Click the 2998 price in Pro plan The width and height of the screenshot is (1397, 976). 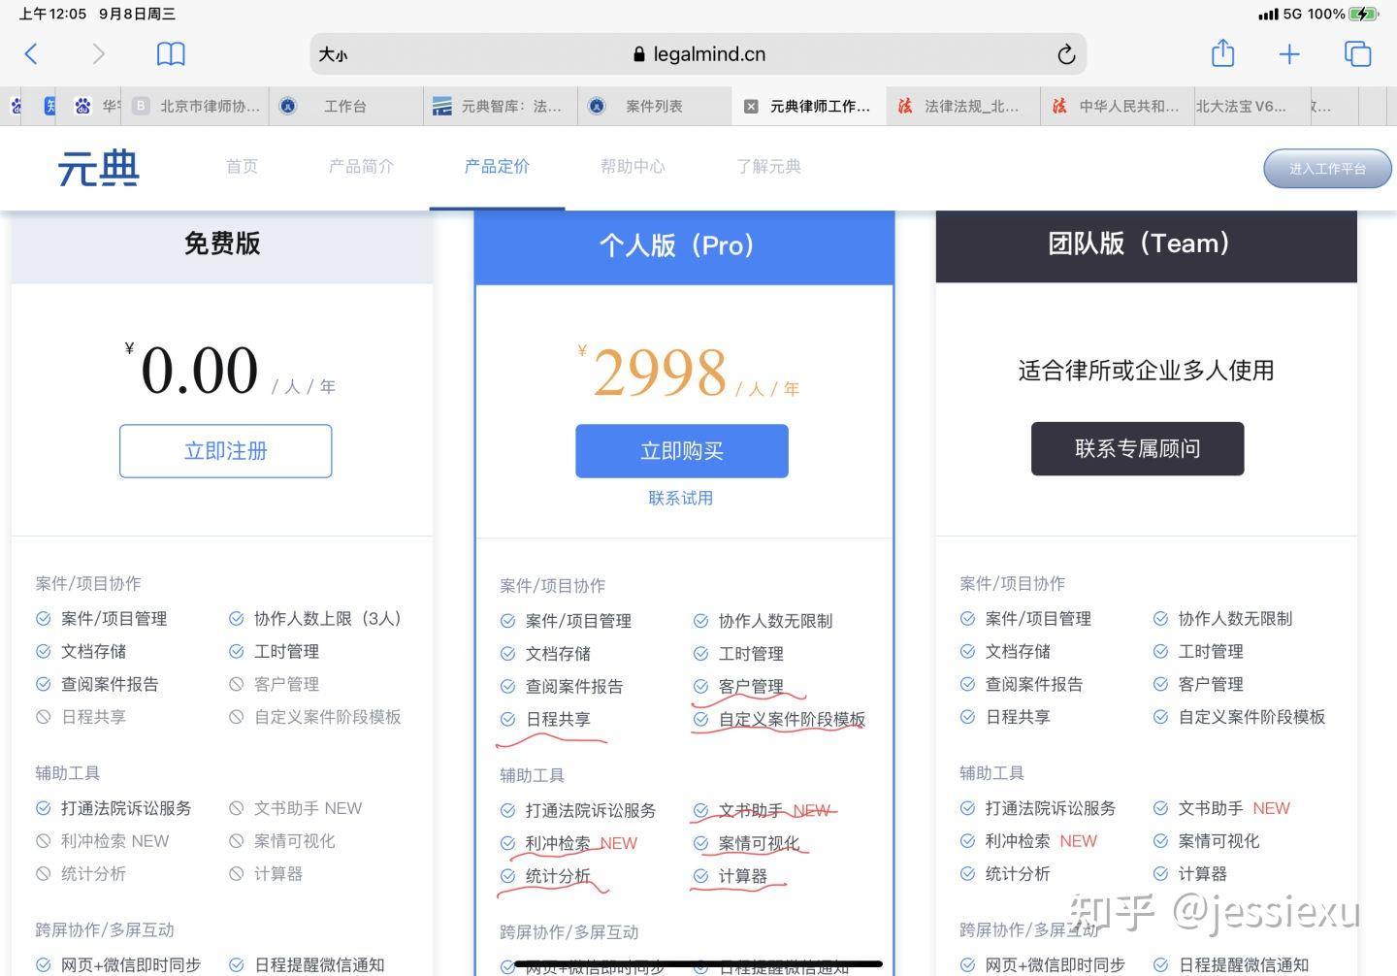[660, 373]
